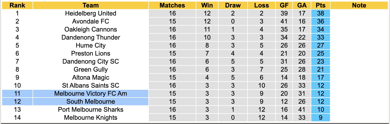Click Melbourne Knights' 9 points cell
Viewport: 390px width, 124px height.
pos(320,118)
